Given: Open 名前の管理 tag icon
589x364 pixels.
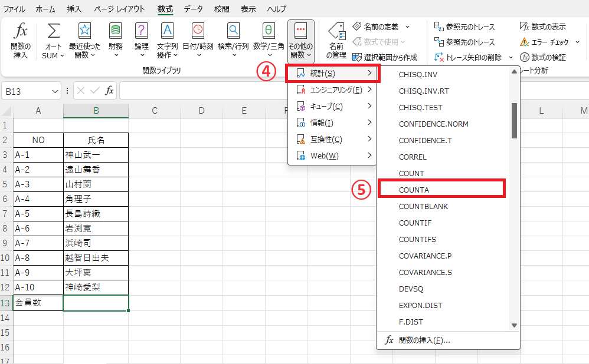Looking at the screenshot, I should click(x=336, y=31).
